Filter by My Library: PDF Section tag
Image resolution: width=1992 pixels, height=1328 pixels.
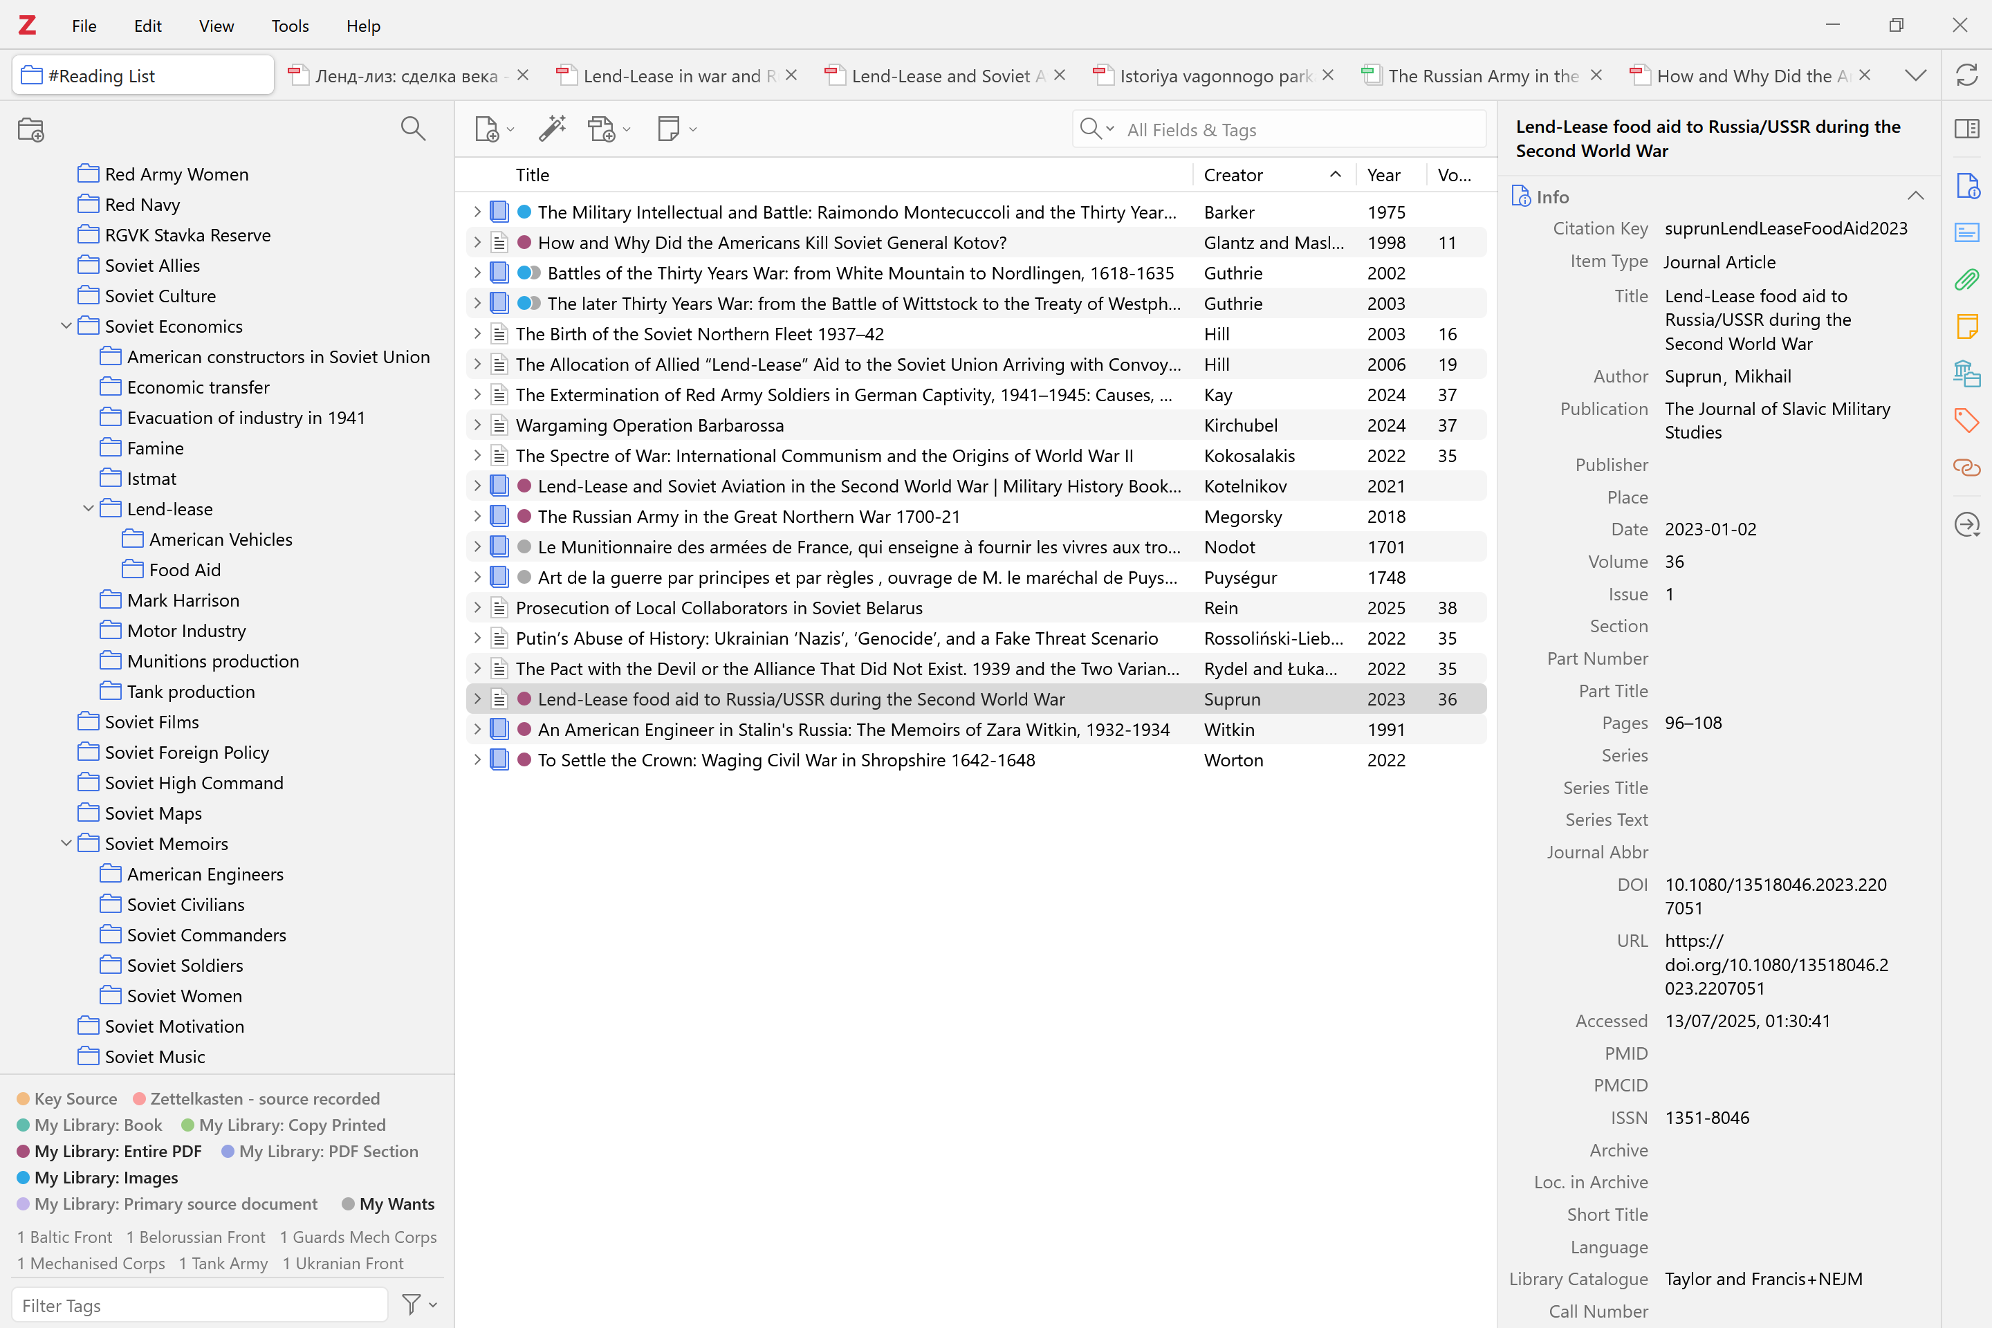click(320, 1151)
